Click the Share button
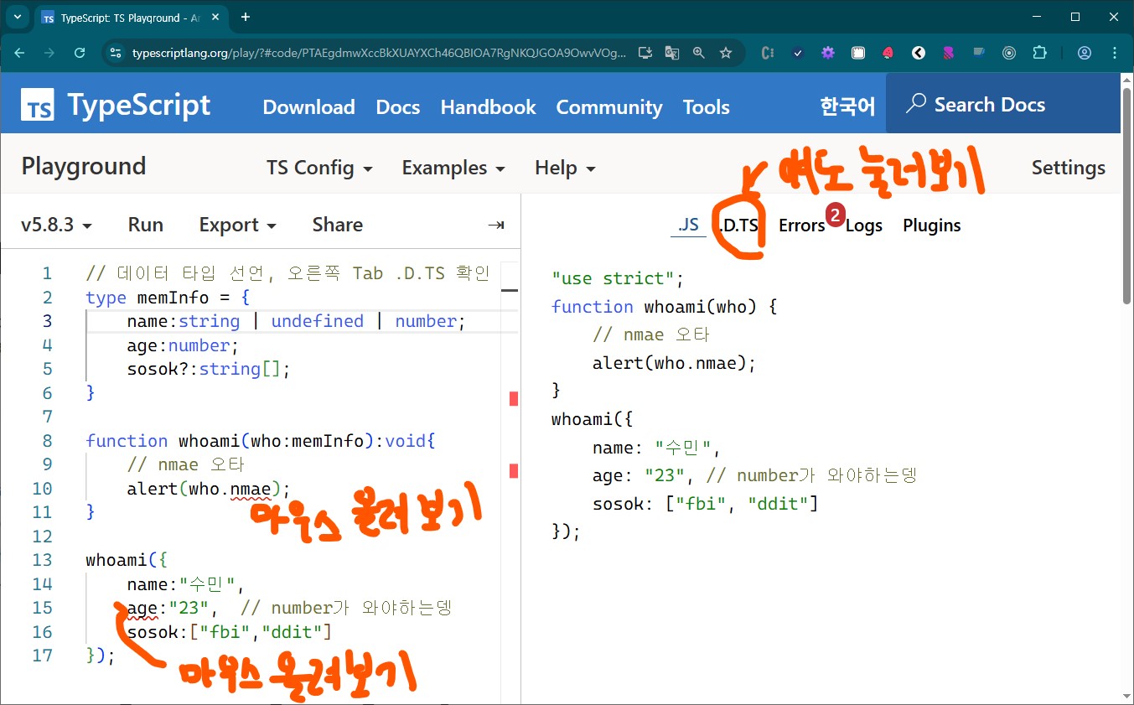The image size is (1134, 705). [338, 225]
